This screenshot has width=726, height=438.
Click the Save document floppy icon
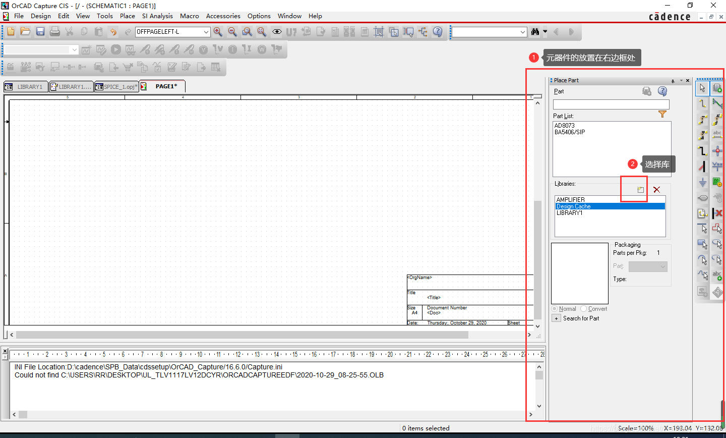(40, 32)
